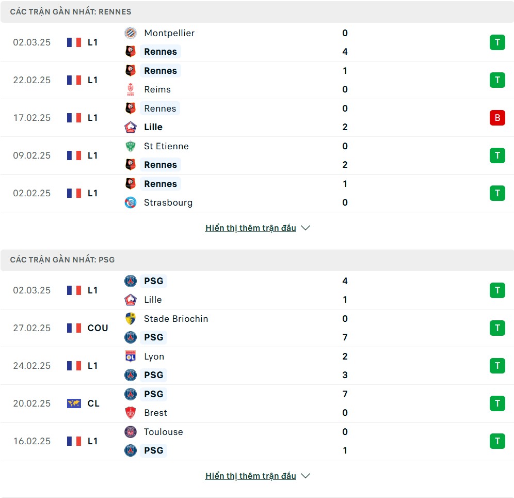This screenshot has height=498, width=514.
Task: Click the St Etienne green logo
Action: click(131, 146)
